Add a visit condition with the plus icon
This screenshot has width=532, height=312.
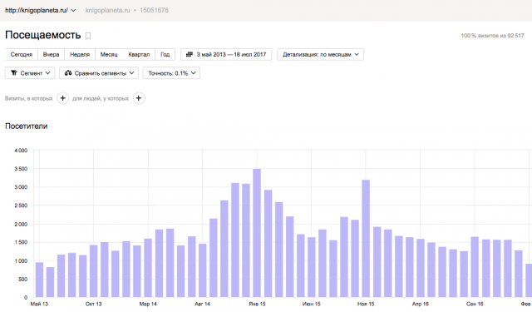click(63, 98)
